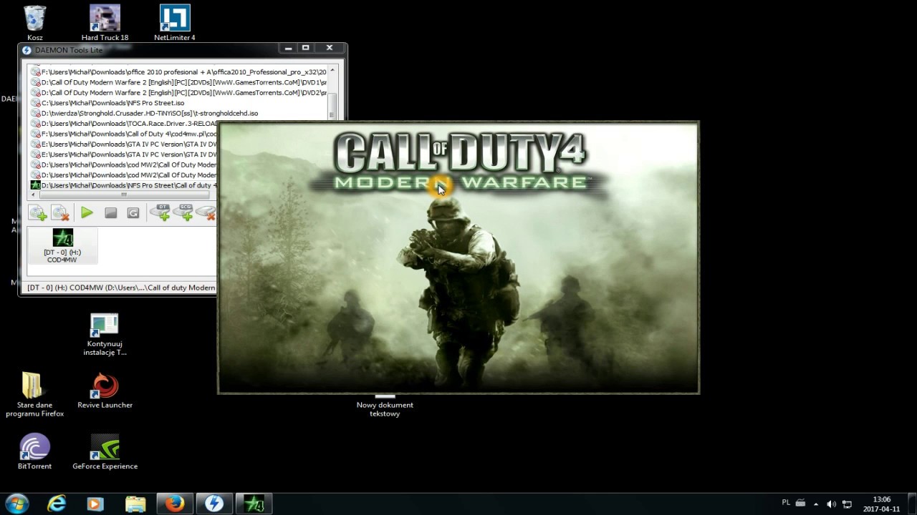
Task: Open Hard Truck 18 desktop shortcut
Action: [x=105, y=23]
